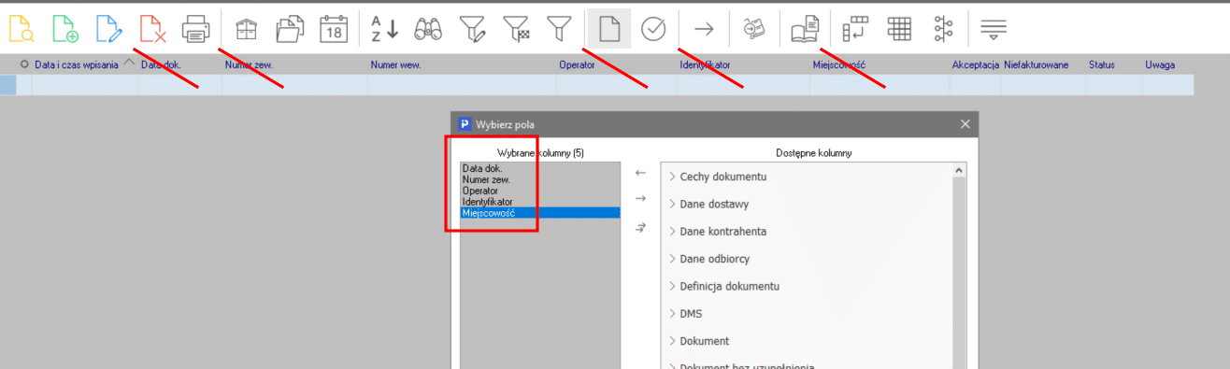Click the 'Numer wew.' column header
The image size is (1230, 369).
pyautogui.click(x=395, y=65)
